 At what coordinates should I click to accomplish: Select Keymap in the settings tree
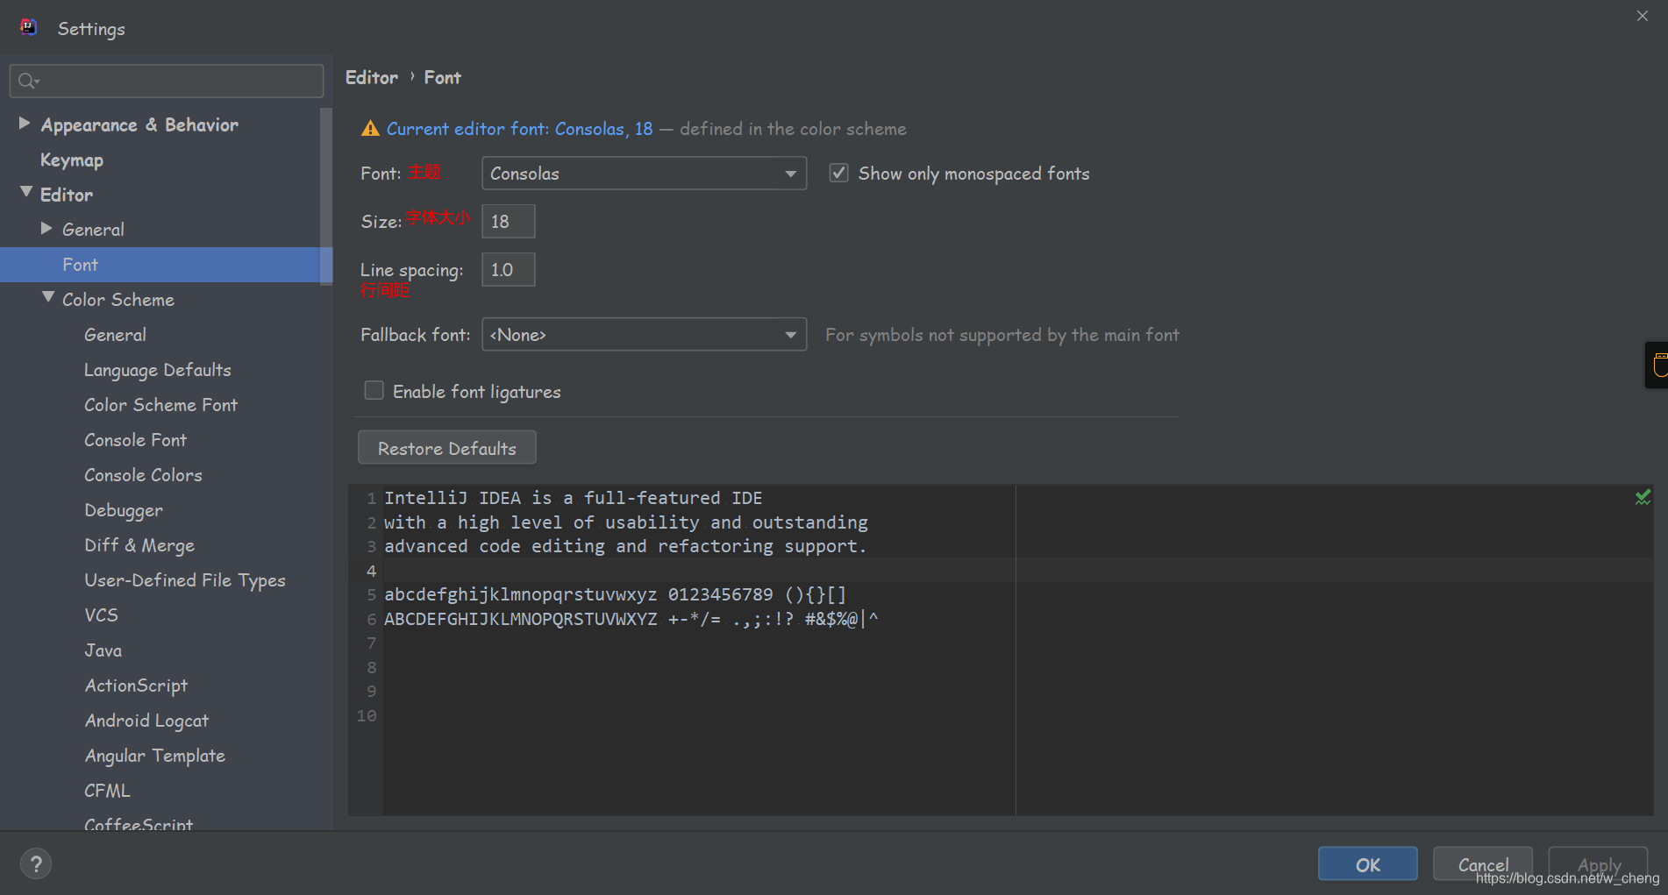click(x=72, y=160)
